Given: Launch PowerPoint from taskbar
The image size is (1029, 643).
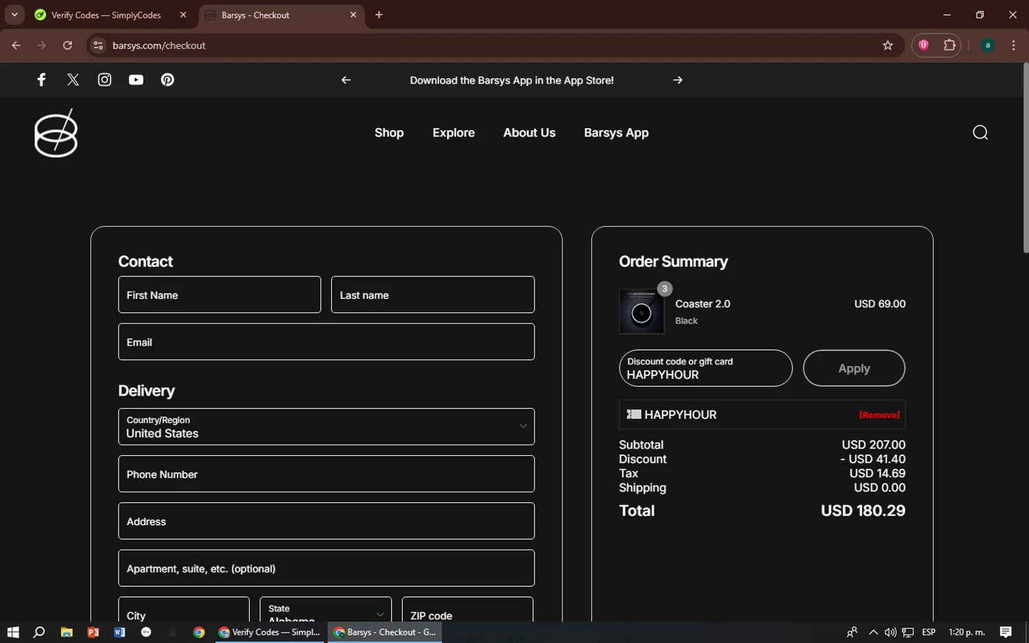Looking at the screenshot, I should coord(93,632).
